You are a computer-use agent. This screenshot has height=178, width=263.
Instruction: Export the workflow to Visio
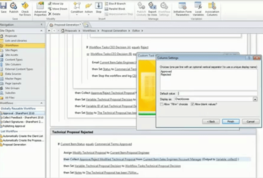(152, 9)
